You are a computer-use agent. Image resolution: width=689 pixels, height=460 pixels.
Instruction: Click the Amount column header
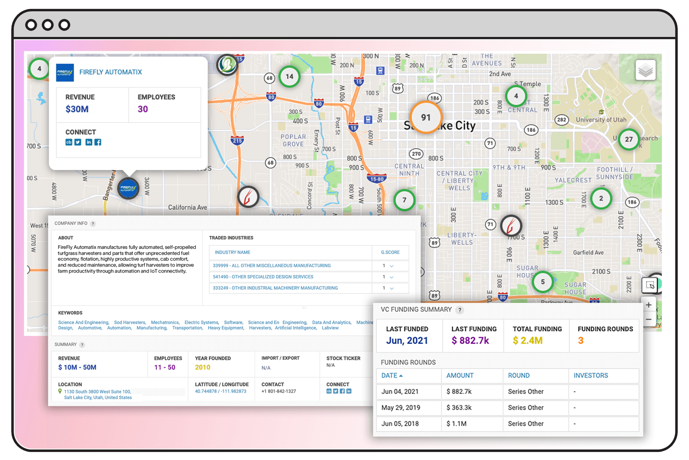tap(460, 376)
